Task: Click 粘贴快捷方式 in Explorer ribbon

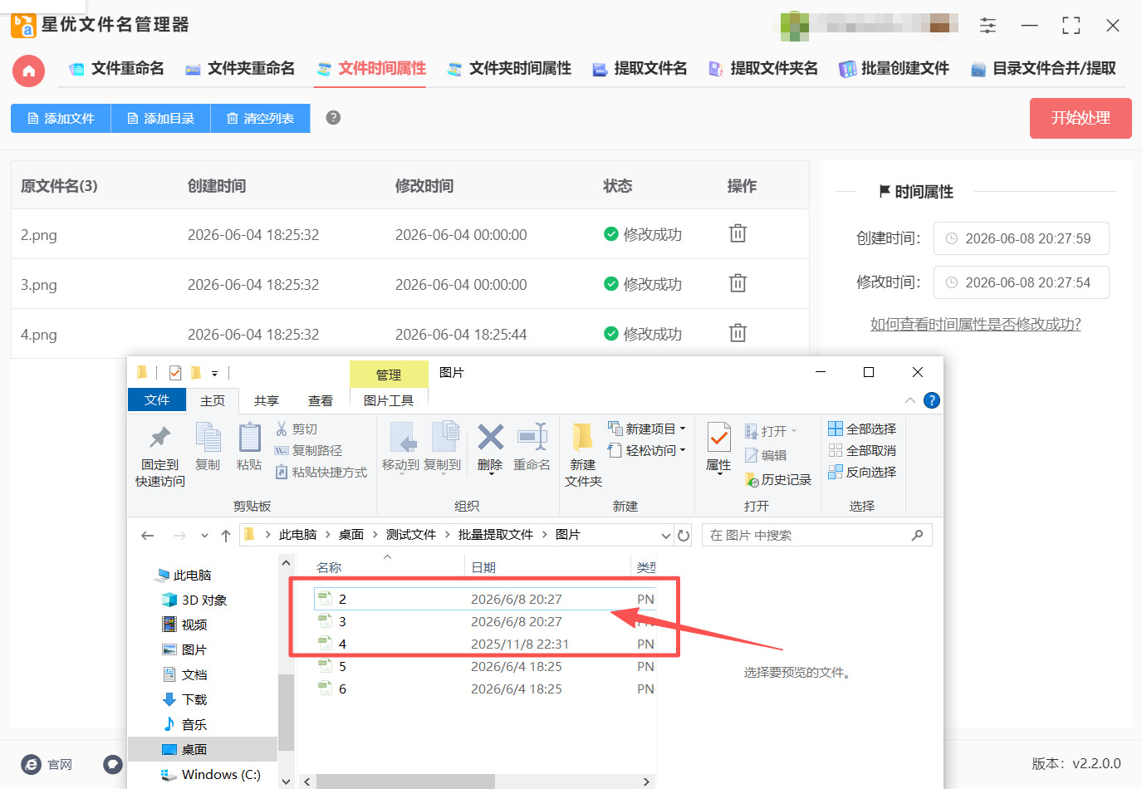Action: point(321,472)
